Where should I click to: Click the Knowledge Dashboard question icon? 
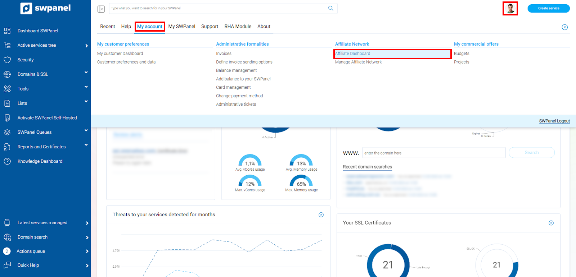[x=7, y=161]
